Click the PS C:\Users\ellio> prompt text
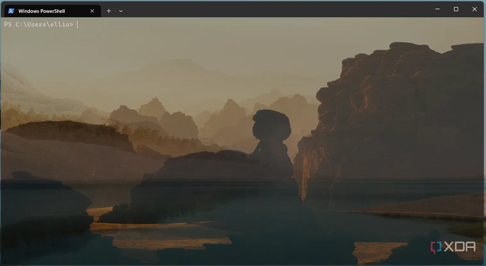This screenshot has width=486, height=266. [x=39, y=24]
